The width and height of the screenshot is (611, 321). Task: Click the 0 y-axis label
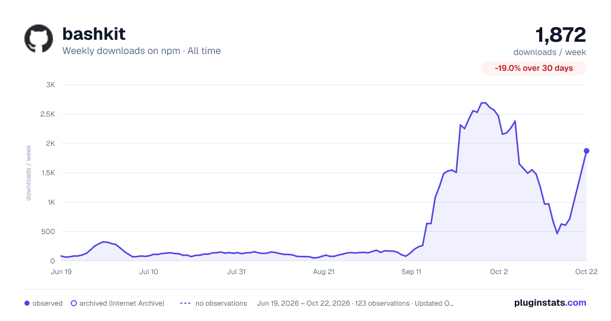click(52, 261)
